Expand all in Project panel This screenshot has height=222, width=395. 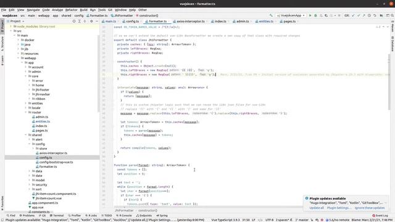pos(80,22)
